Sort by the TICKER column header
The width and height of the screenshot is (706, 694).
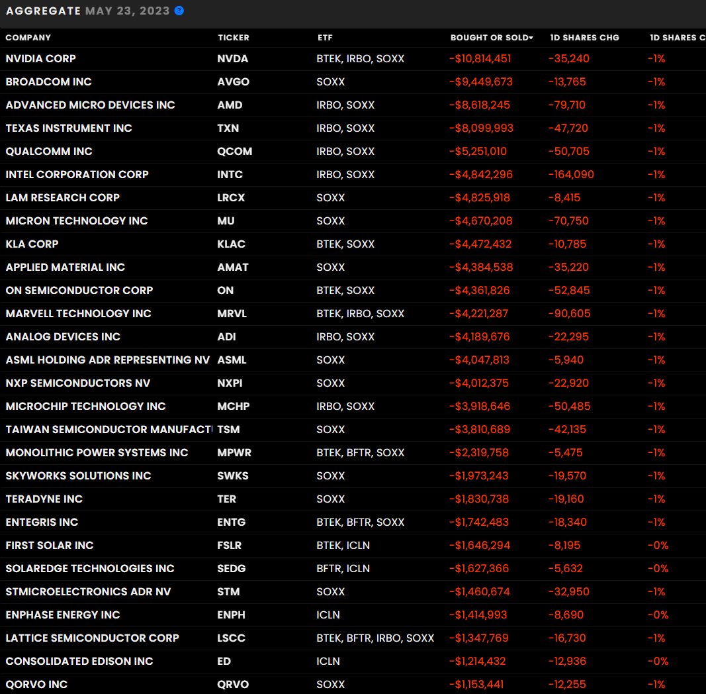[x=233, y=37]
